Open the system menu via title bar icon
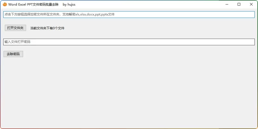258x129 pixels. tap(5, 4)
